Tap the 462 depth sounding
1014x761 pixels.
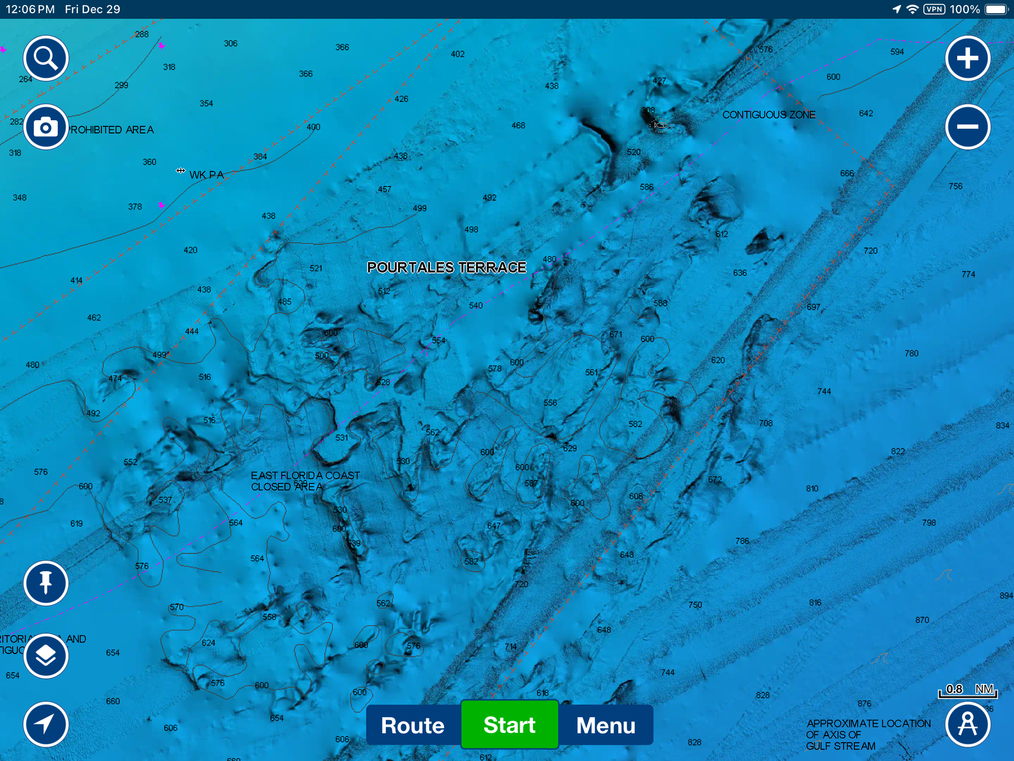[x=94, y=318]
